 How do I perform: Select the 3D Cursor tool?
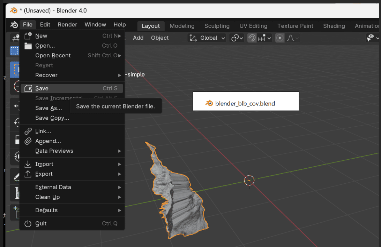pos(16,86)
